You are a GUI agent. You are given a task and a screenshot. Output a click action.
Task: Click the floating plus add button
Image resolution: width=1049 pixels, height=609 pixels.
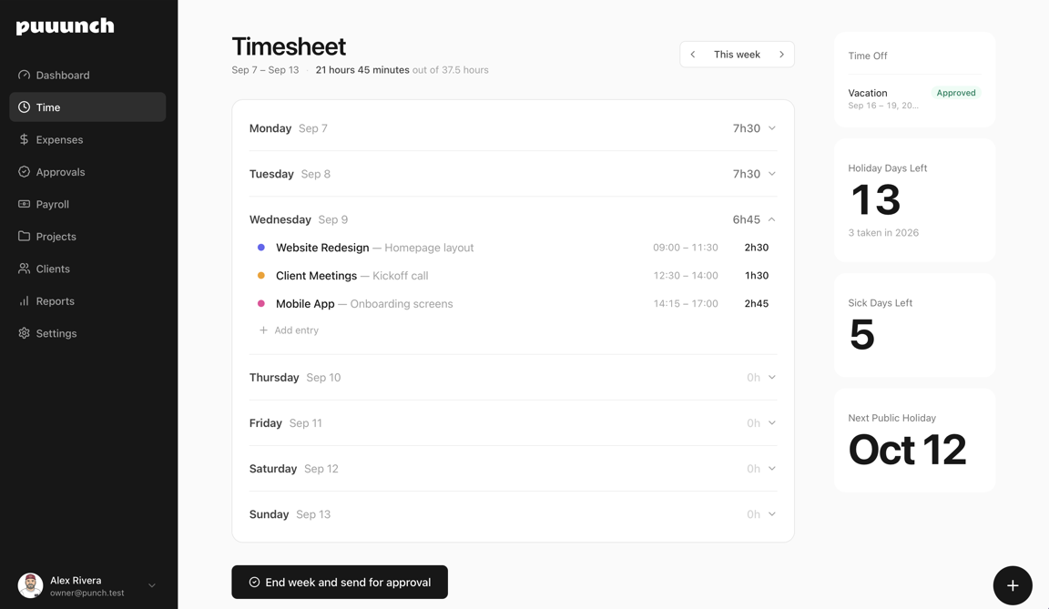(1013, 585)
